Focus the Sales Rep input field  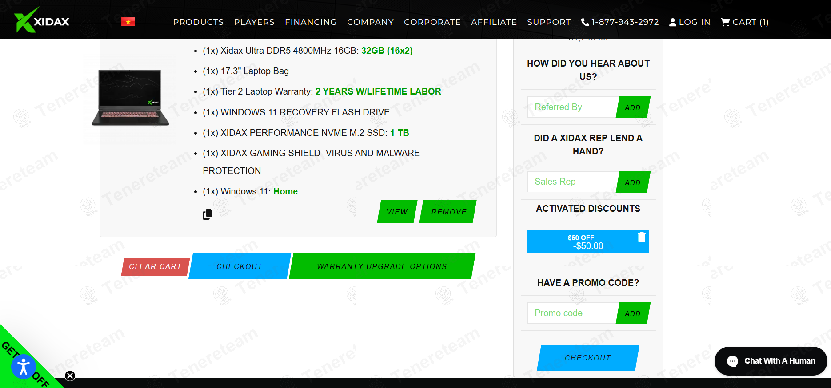(572, 182)
